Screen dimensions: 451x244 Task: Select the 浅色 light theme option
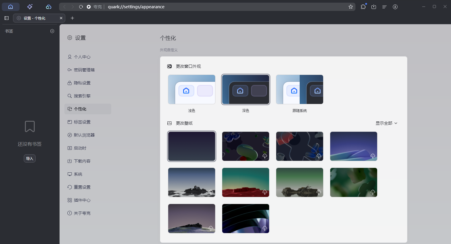[192, 89]
